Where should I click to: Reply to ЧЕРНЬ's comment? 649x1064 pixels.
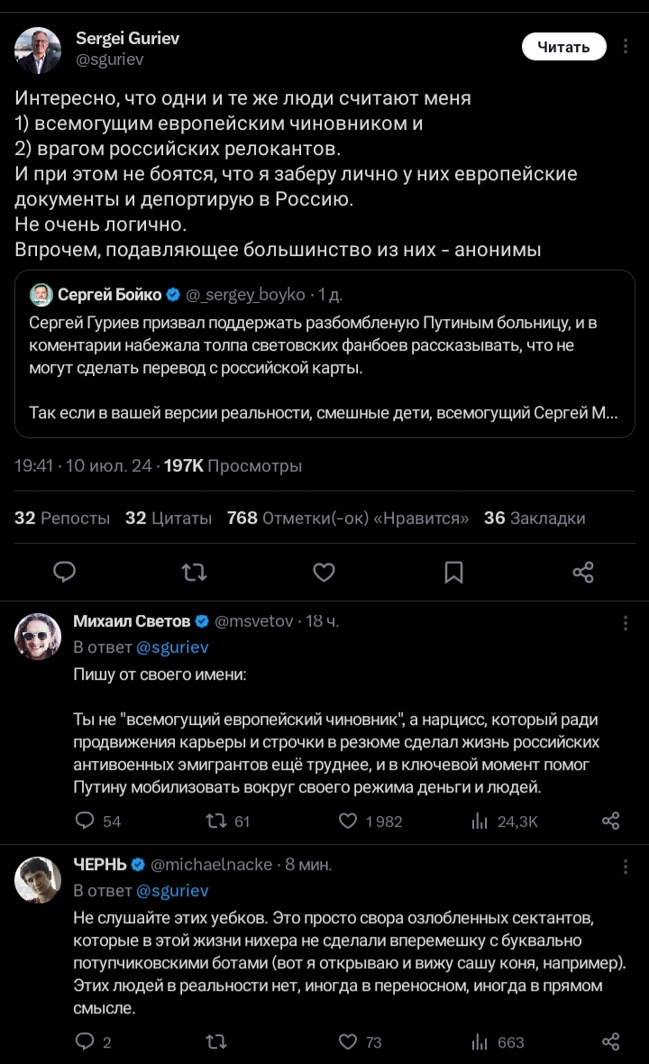[85, 1041]
